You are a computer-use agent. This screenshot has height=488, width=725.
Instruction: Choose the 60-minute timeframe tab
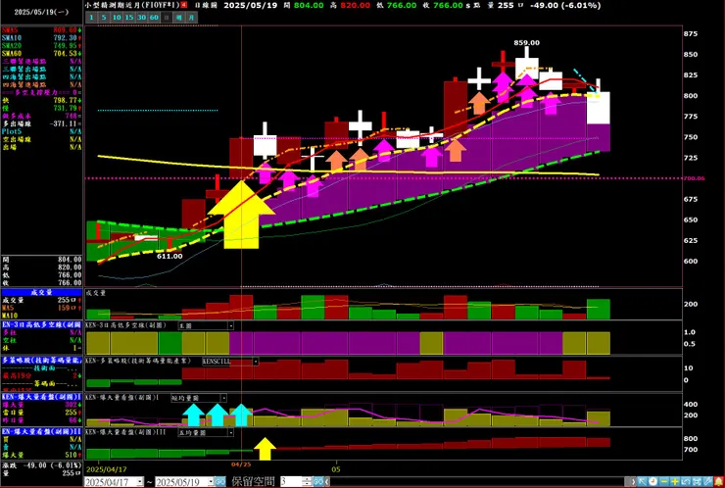pos(154,18)
